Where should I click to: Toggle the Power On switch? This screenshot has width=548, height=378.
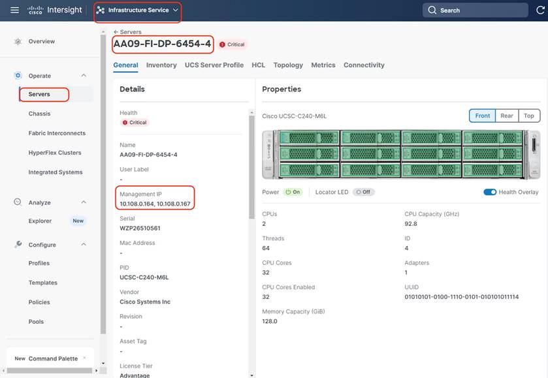[293, 192]
